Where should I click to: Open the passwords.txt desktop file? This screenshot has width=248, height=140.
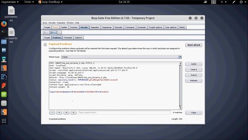pyautogui.click(x=11, y=35)
